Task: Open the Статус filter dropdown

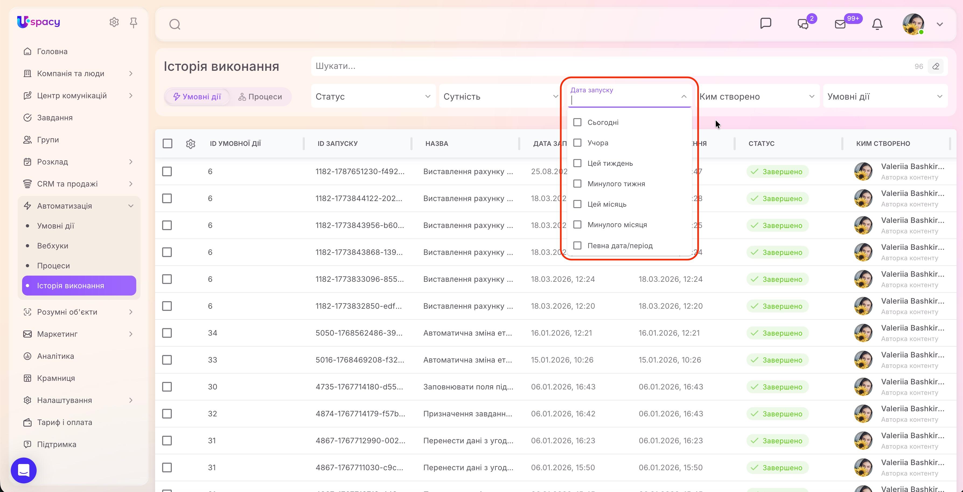Action: click(x=373, y=96)
